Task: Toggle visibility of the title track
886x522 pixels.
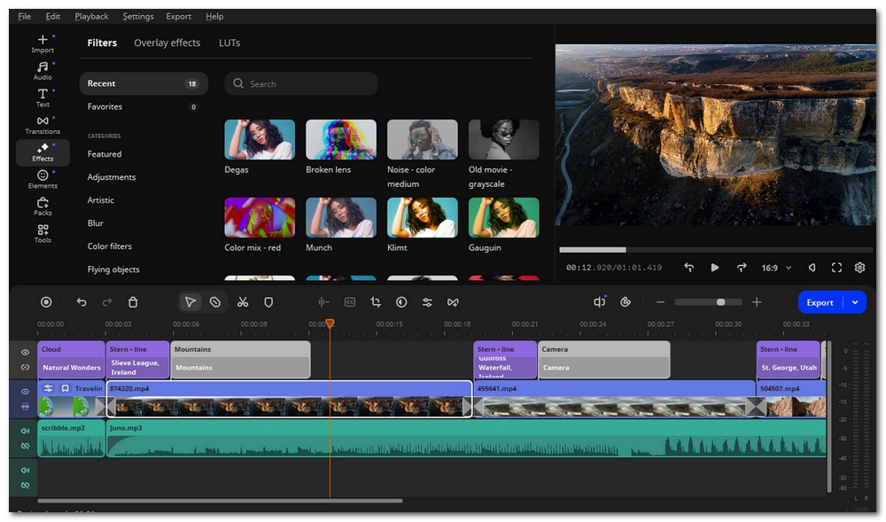Action: coord(25,352)
